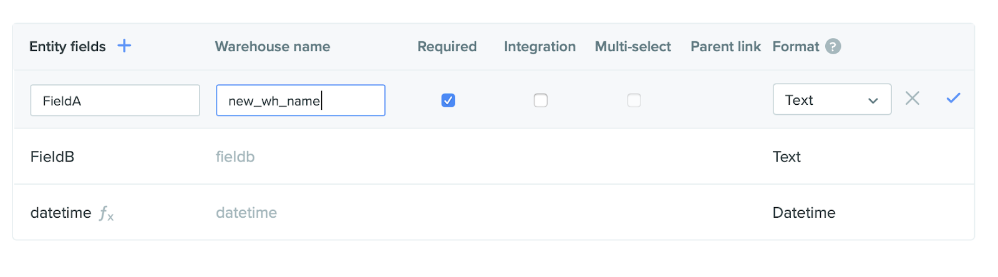Click the Entity fields header label
This screenshot has width=998, height=277.
(67, 47)
